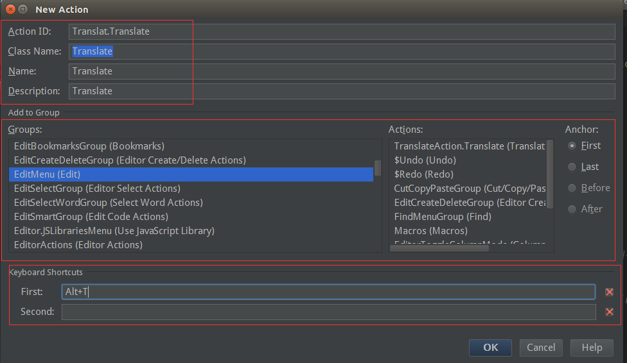Select EditMenu (Edit) group row

191,174
